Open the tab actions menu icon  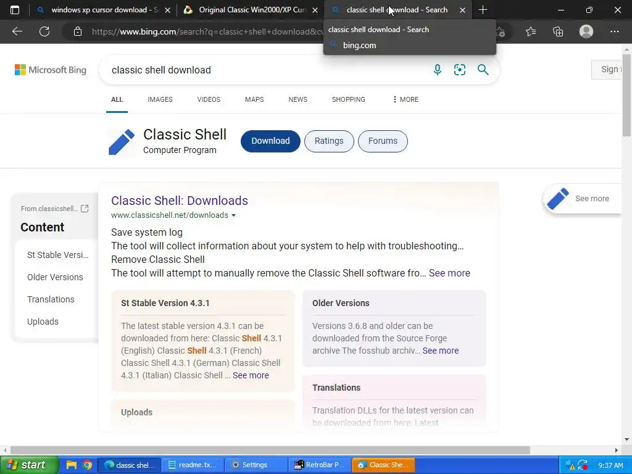pos(15,10)
